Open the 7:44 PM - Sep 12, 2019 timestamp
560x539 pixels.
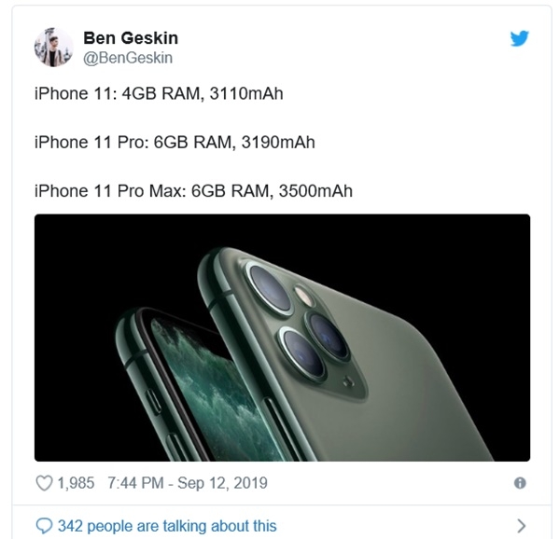(x=188, y=483)
